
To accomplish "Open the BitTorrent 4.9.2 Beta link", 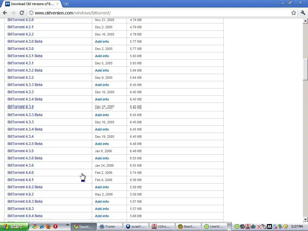I will pos(25,187).
